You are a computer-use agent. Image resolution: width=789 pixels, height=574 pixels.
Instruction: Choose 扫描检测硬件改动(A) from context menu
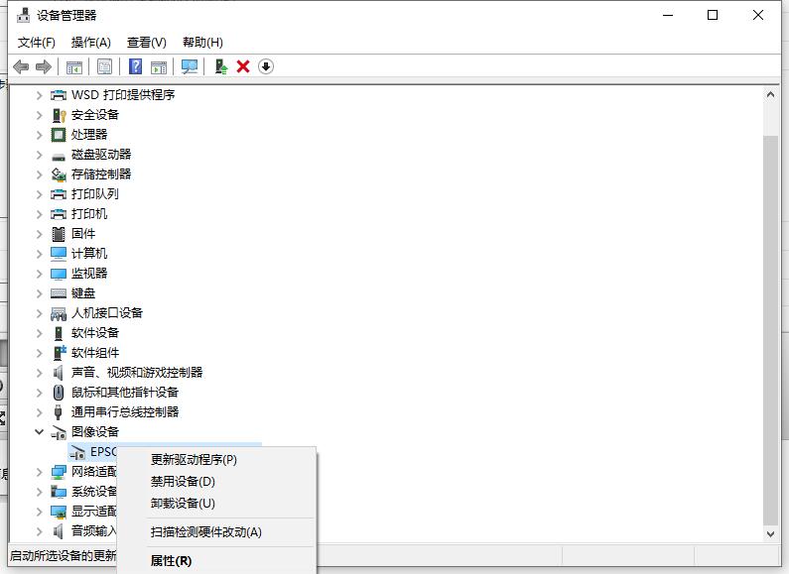point(216,532)
